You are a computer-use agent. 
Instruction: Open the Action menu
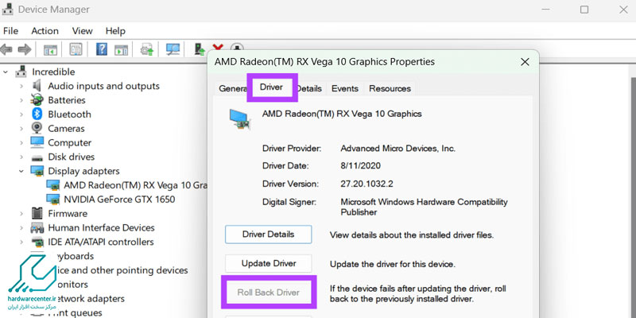pos(45,31)
